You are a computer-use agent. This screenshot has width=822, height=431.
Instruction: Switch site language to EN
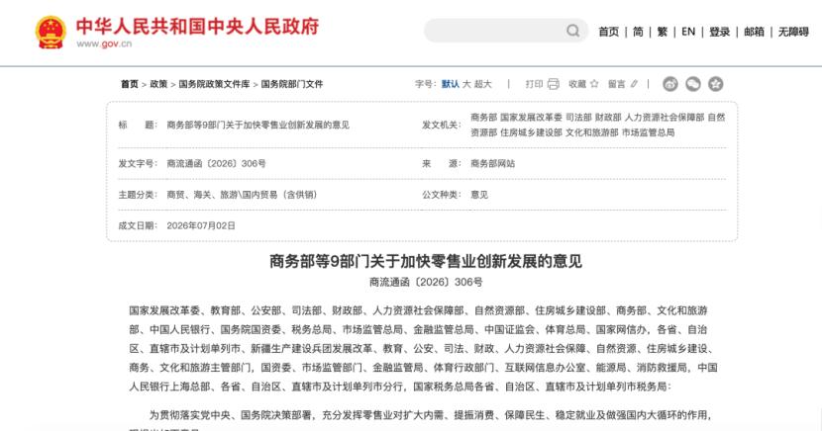coord(688,32)
